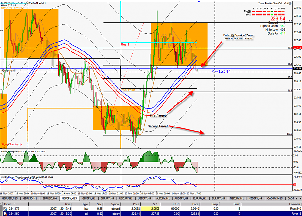Viewport: 302px width, 216px height.
Task: Switch to the USDJPY,H4 chart tab
Action: tap(144, 198)
